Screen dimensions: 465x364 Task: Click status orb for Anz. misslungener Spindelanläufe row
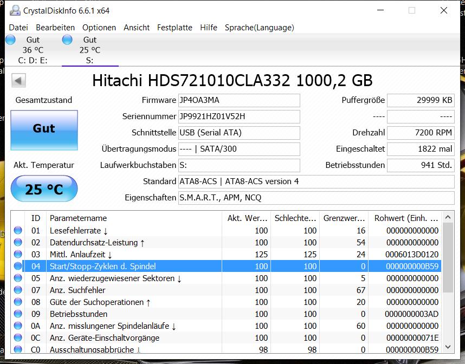(18, 326)
